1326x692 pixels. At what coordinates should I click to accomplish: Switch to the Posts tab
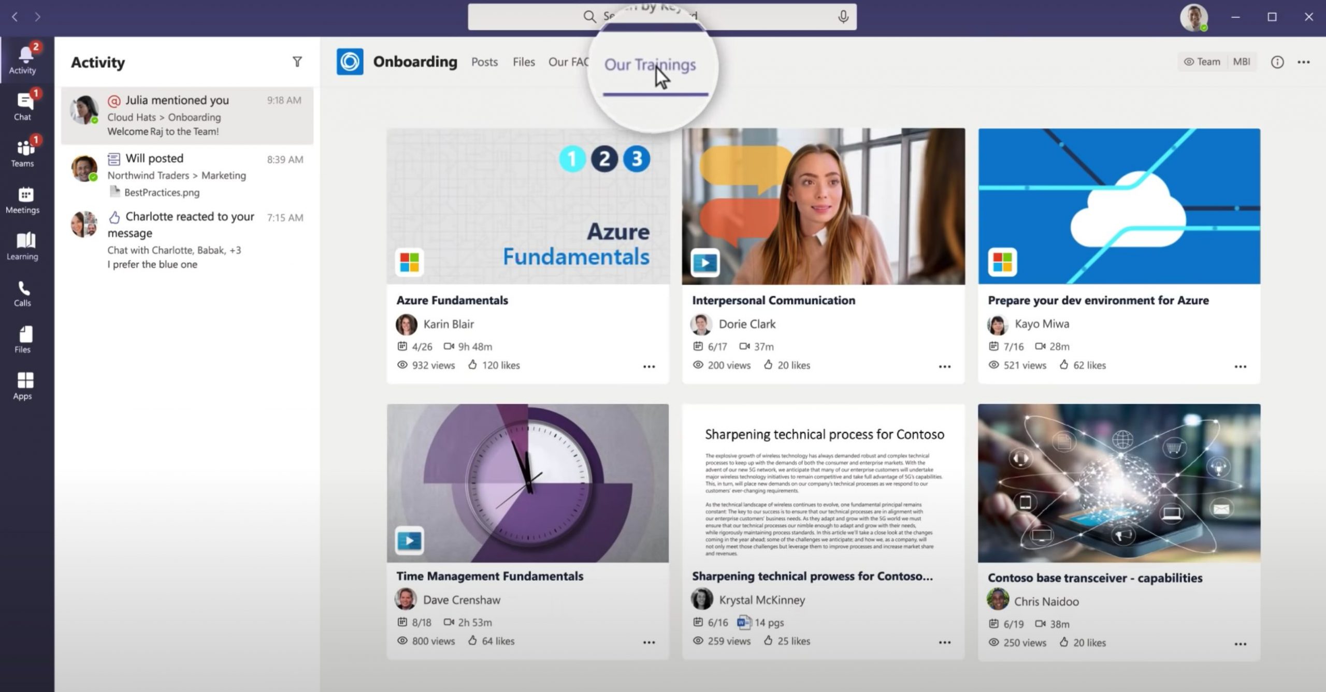pos(484,62)
